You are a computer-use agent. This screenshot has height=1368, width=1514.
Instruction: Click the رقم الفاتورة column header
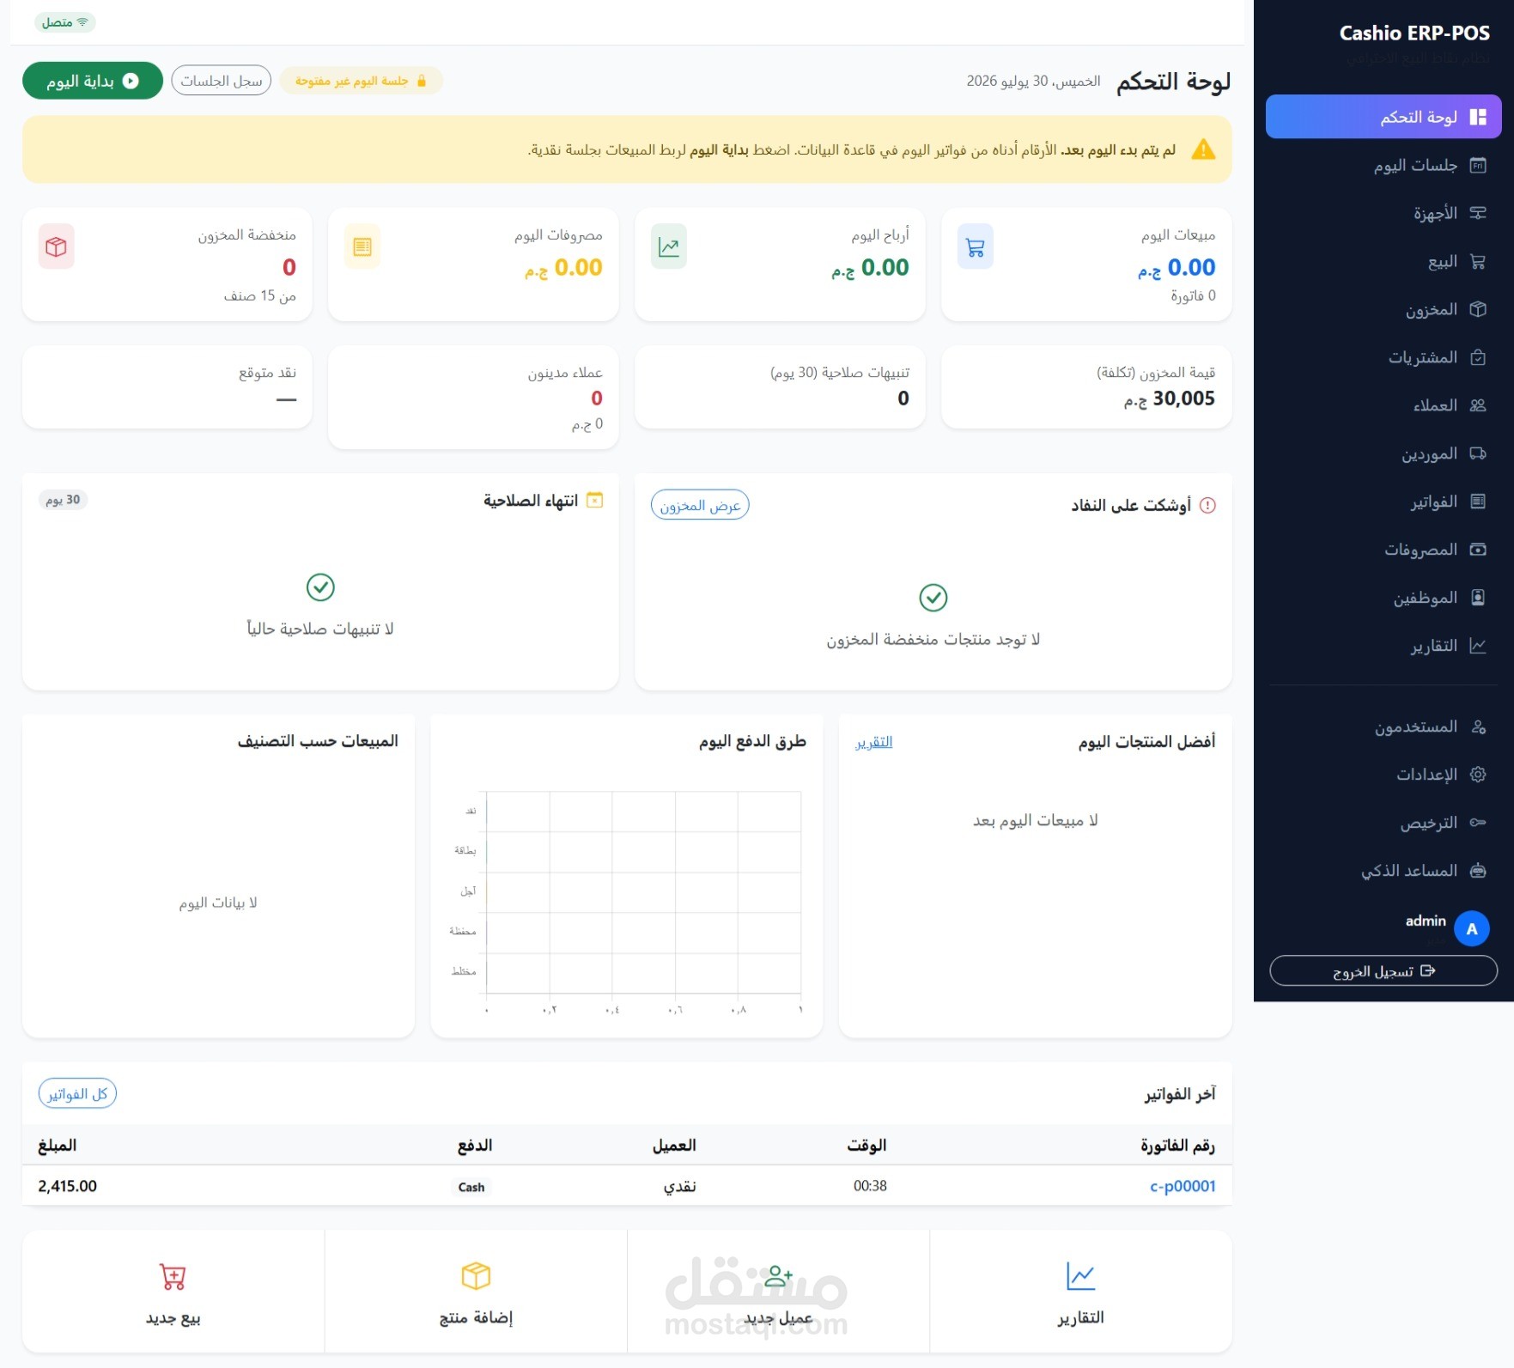coord(1177,1146)
